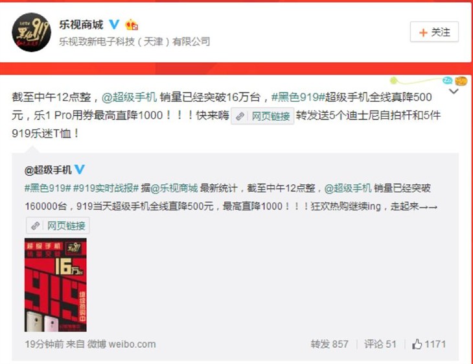Click the verified badge next to @超级手机 author

click(x=80, y=169)
